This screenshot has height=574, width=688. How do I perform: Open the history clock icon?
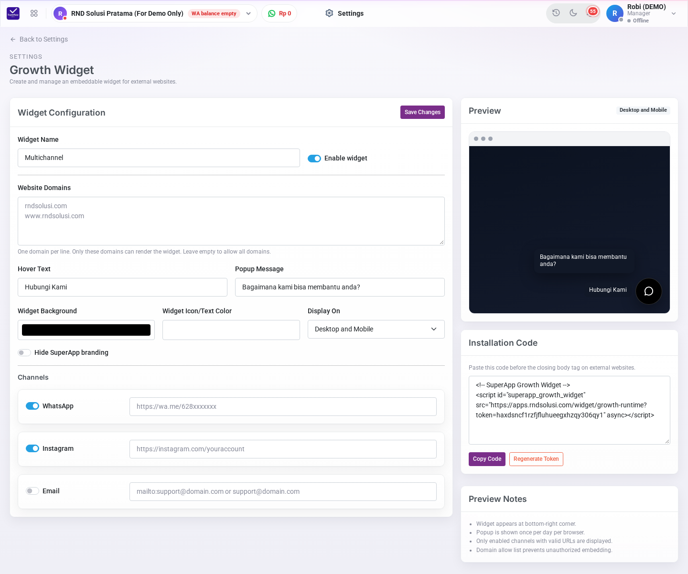click(x=556, y=13)
